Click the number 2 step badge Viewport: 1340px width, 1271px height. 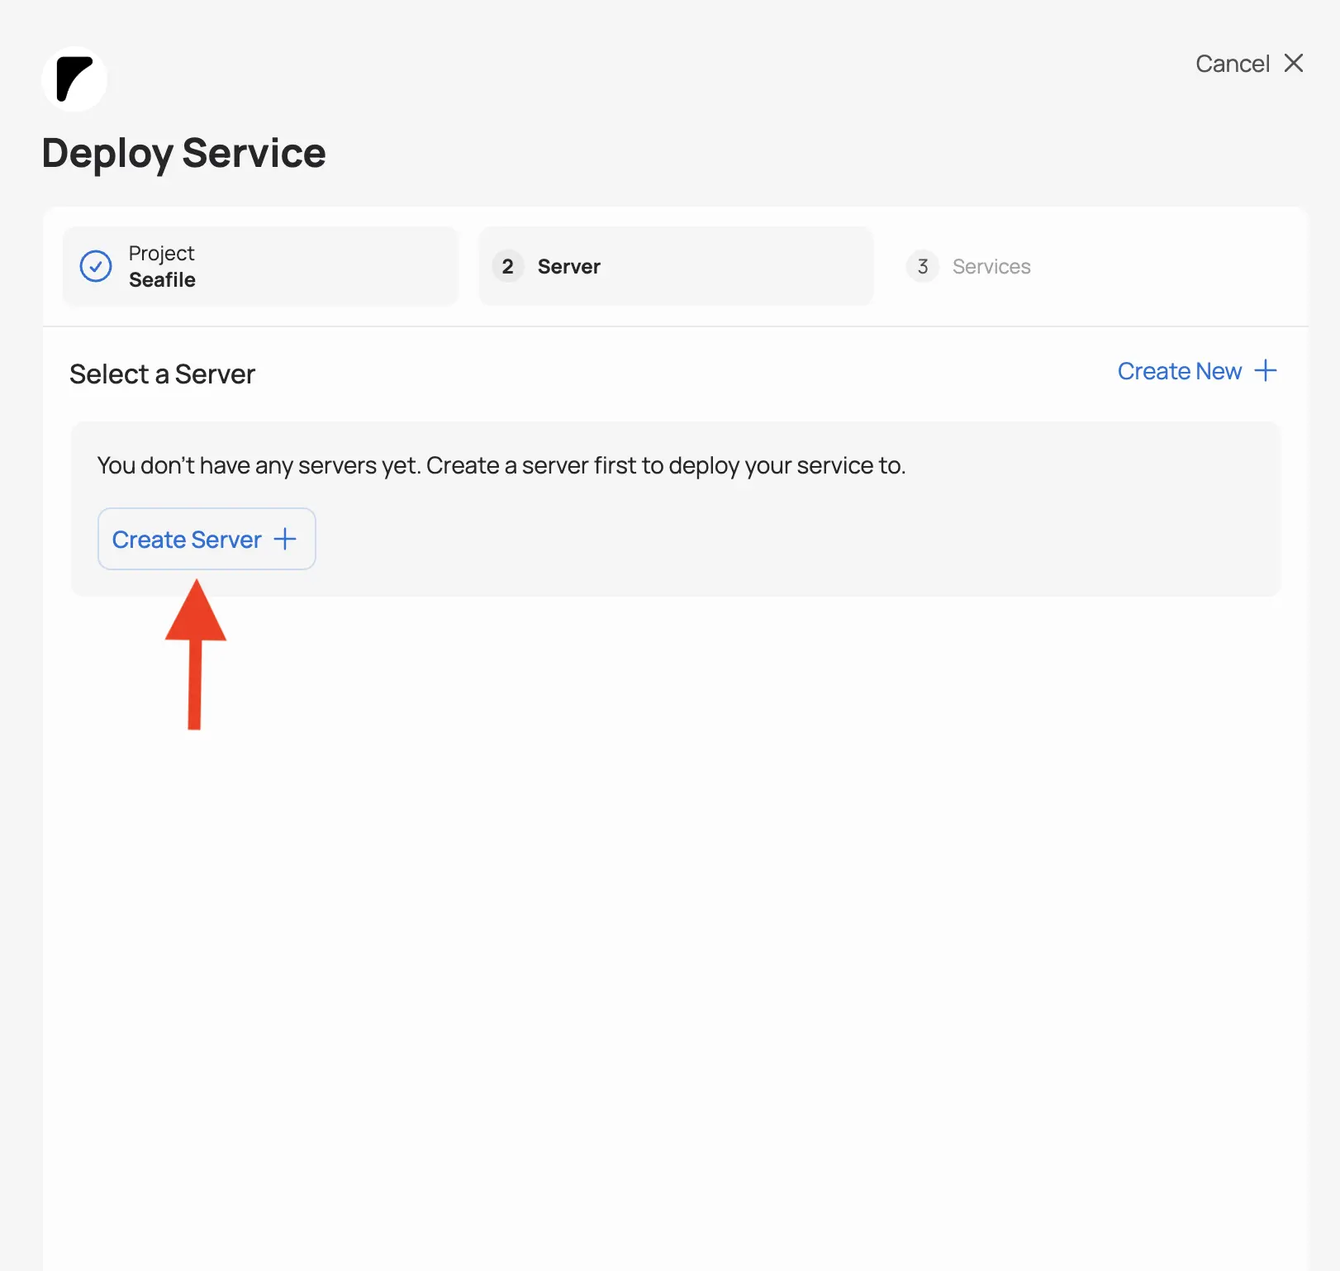click(x=507, y=266)
